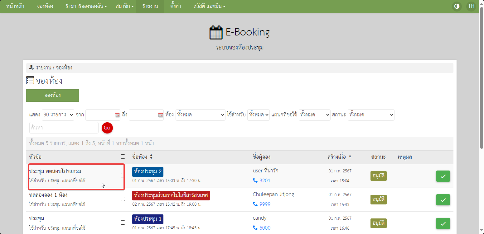This screenshot has height=234, width=484.
Task: Select the ประชุม ทดสอบโปรแกรม booking title
Action: click(x=55, y=171)
